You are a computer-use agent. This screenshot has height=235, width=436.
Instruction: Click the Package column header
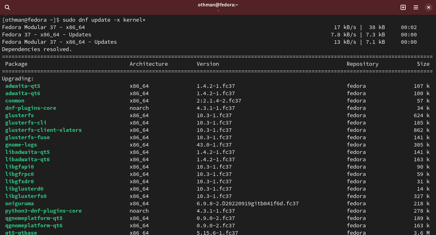(16, 64)
